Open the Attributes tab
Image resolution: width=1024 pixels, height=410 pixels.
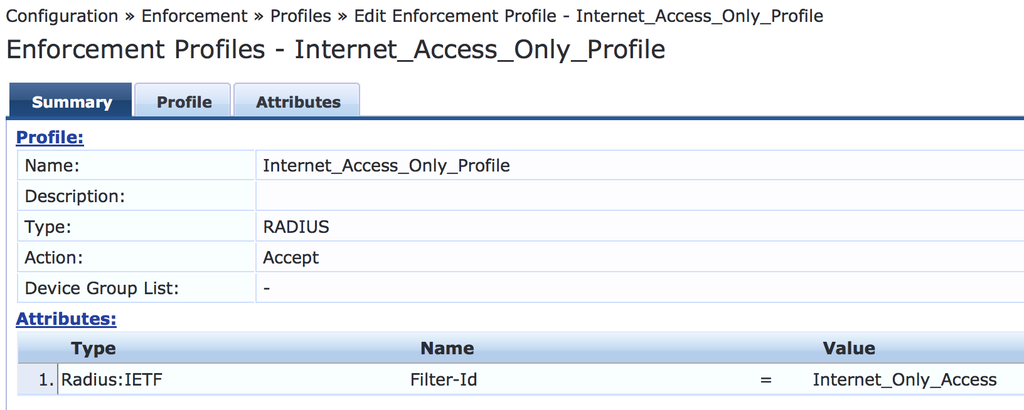(298, 102)
